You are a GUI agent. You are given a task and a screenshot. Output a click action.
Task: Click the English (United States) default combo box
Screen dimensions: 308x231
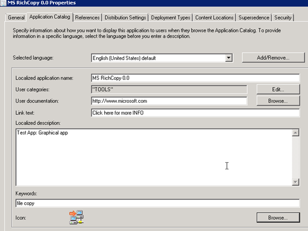[x=162, y=58]
